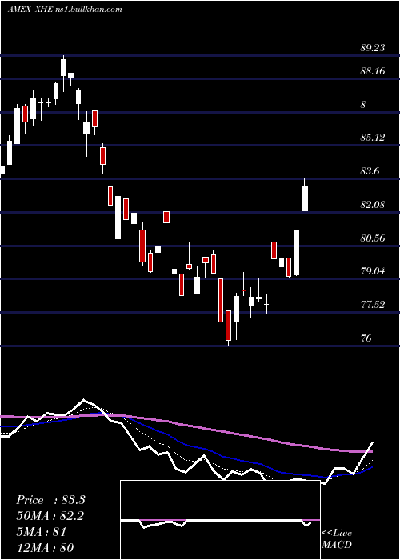Click the AMEX XHE chart title text
Viewport: 400px width, 560px height.
(65, 9)
